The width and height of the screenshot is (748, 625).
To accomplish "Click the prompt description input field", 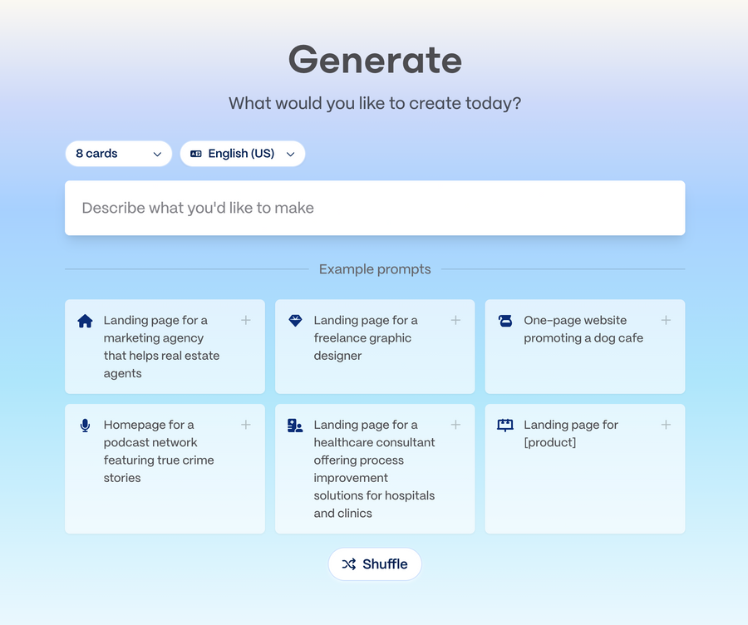I will click(x=374, y=208).
